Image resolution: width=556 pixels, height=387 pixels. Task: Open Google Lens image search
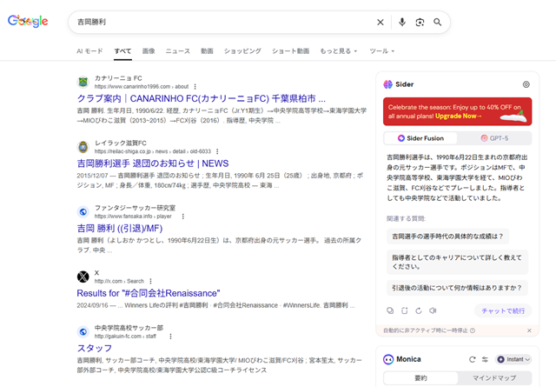point(420,22)
